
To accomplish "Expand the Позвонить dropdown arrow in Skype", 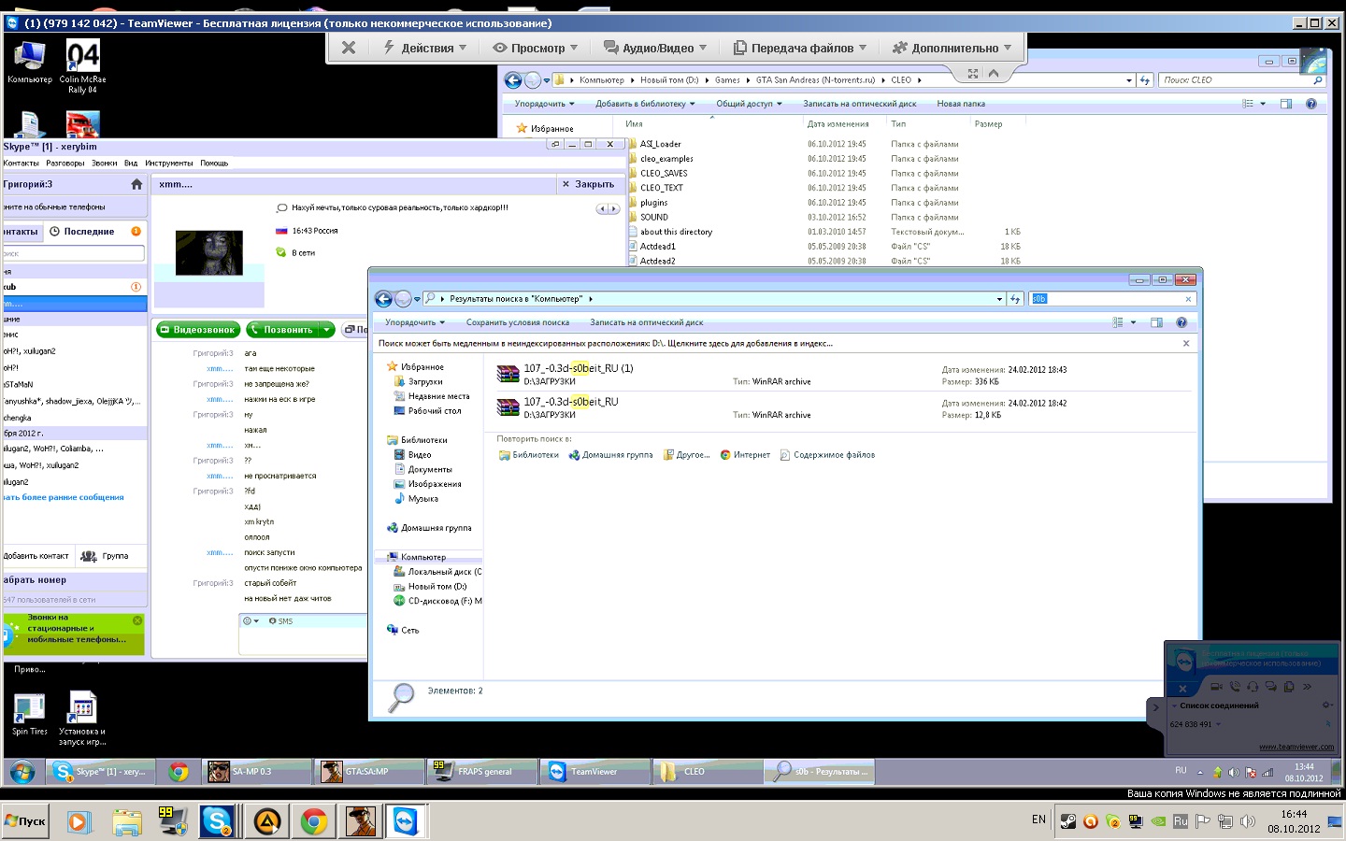I will [326, 330].
